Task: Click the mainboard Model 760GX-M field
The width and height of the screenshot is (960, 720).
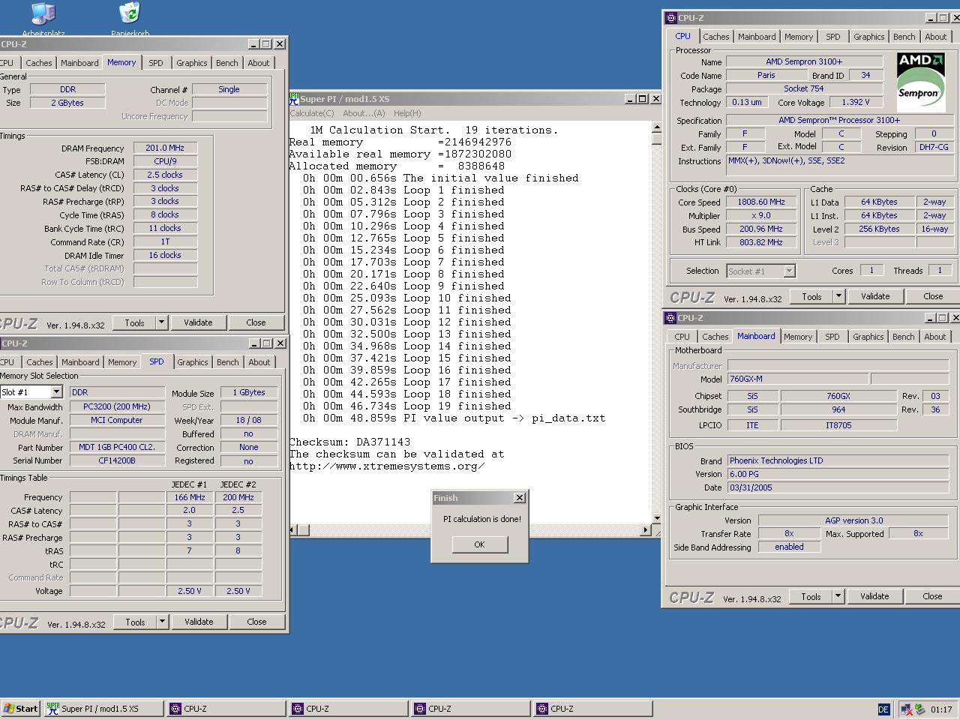Action: point(798,379)
